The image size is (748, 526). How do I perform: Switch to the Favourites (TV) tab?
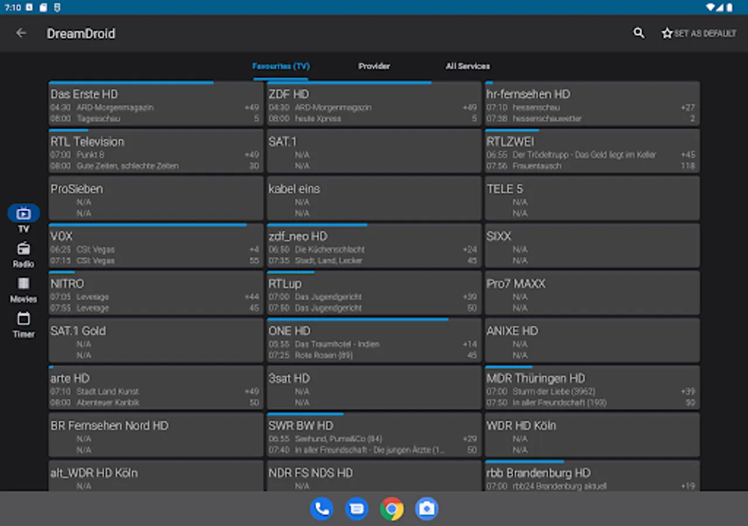point(281,66)
